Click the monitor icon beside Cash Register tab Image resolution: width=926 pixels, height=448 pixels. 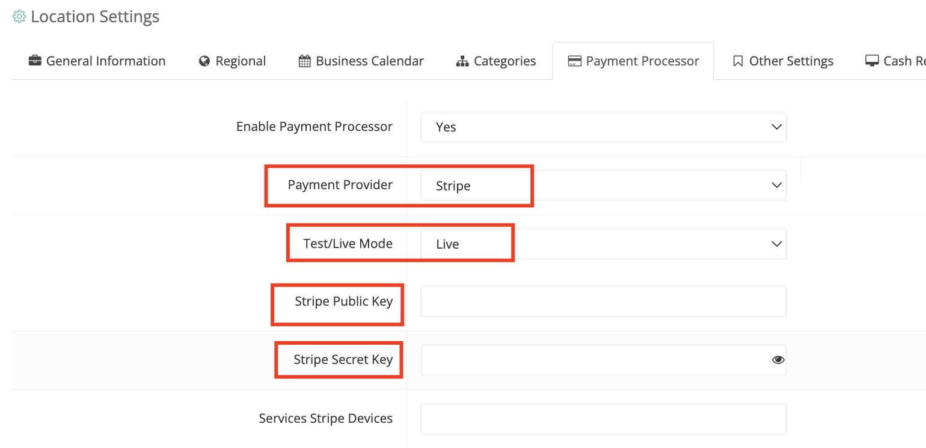pyautogui.click(x=872, y=61)
